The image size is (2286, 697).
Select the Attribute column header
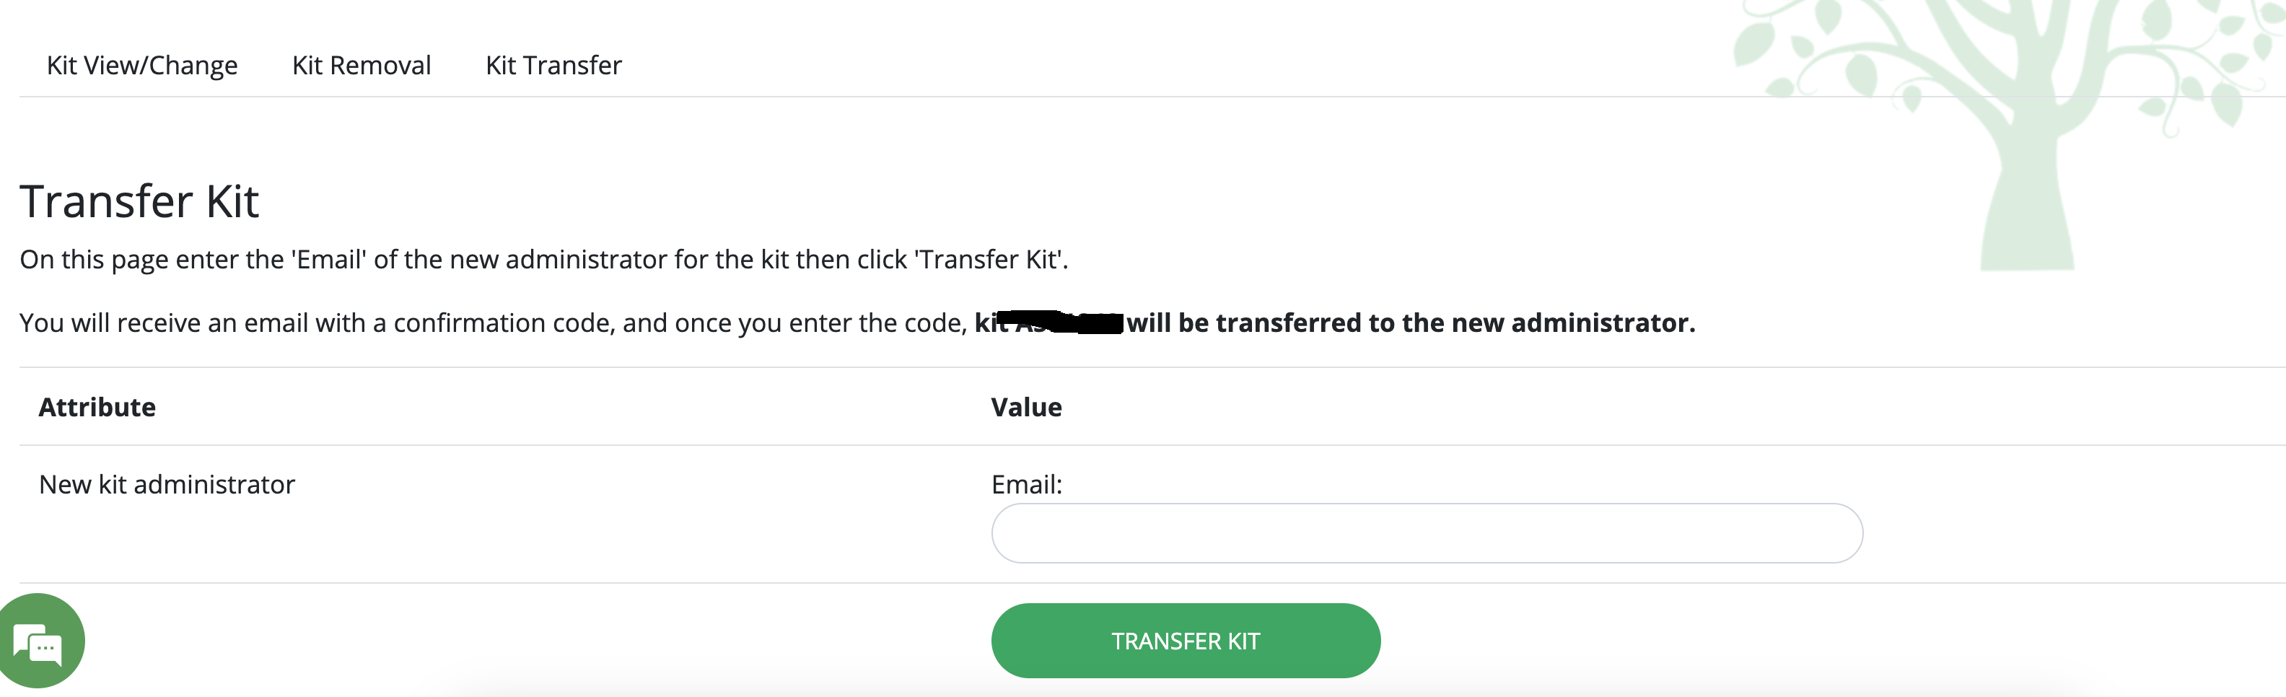pyautogui.click(x=97, y=408)
